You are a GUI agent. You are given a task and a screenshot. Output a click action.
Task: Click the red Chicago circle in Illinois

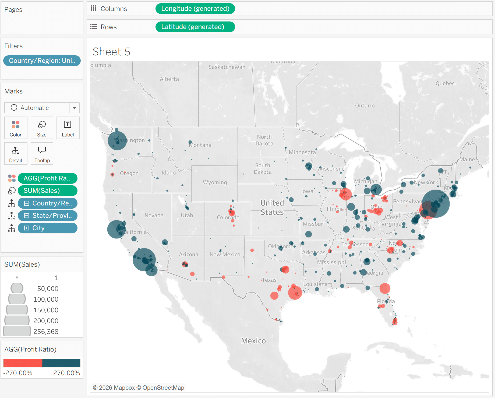point(346,194)
